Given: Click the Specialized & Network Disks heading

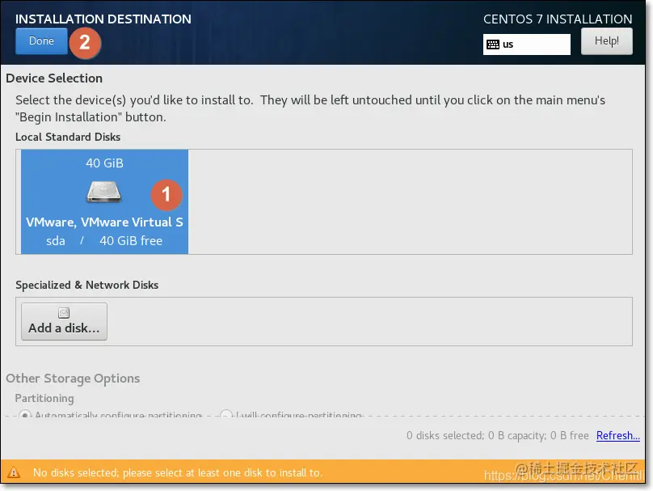Looking at the screenshot, I should pyautogui.click(x=87, y=285).
